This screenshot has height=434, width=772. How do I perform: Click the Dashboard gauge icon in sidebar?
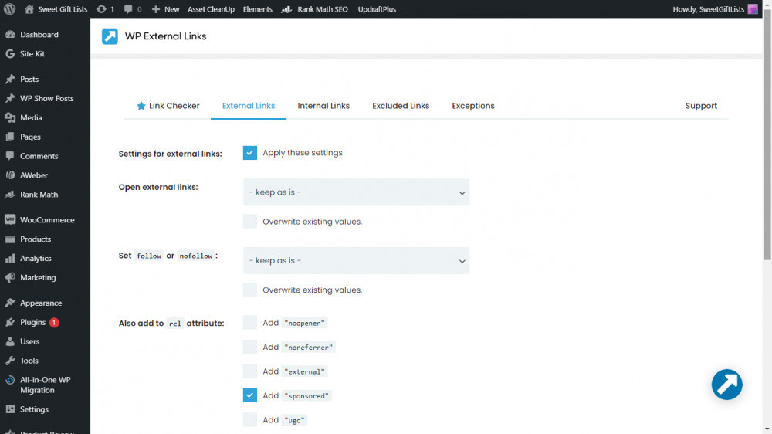coord(10,35)
